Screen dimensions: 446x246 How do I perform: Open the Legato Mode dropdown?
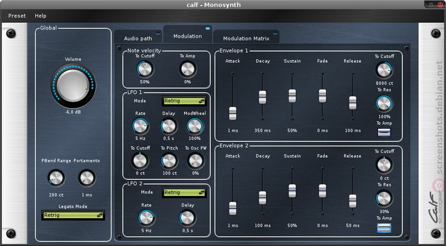[x=73, y=215]
